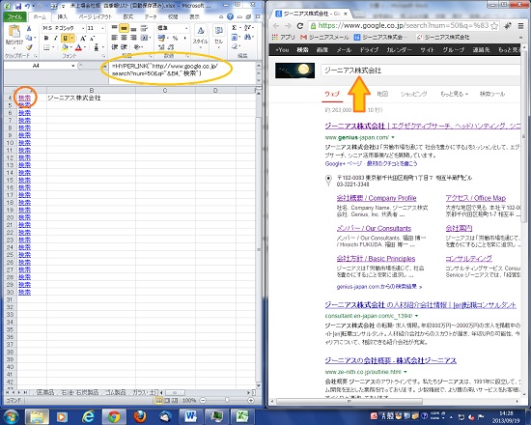This screenshot has height=425, width=531.
Task: Toggle bold formatting in Excel ribbon
Action: [46, 39]
